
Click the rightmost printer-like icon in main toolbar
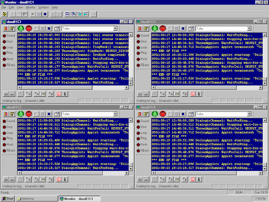tap(93, 14)
